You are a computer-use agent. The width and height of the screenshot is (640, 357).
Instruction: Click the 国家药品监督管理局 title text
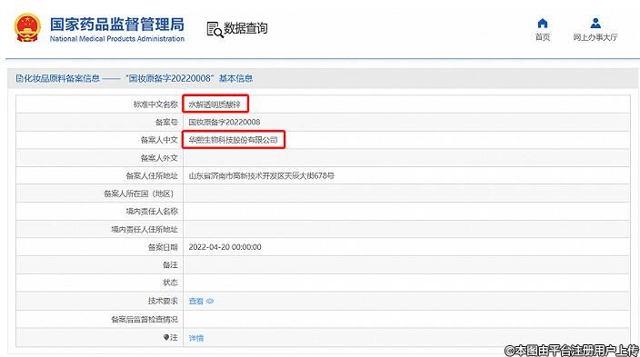[x=117, y=25]
